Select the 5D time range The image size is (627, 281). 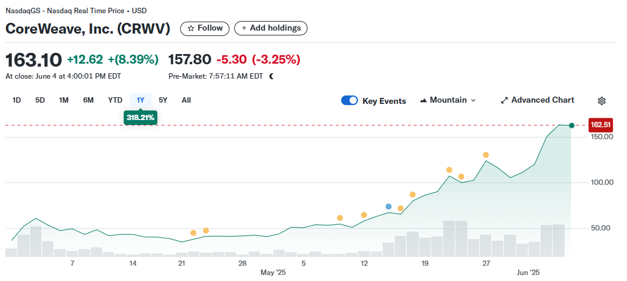pyautogui.click(x=40, y=100)
